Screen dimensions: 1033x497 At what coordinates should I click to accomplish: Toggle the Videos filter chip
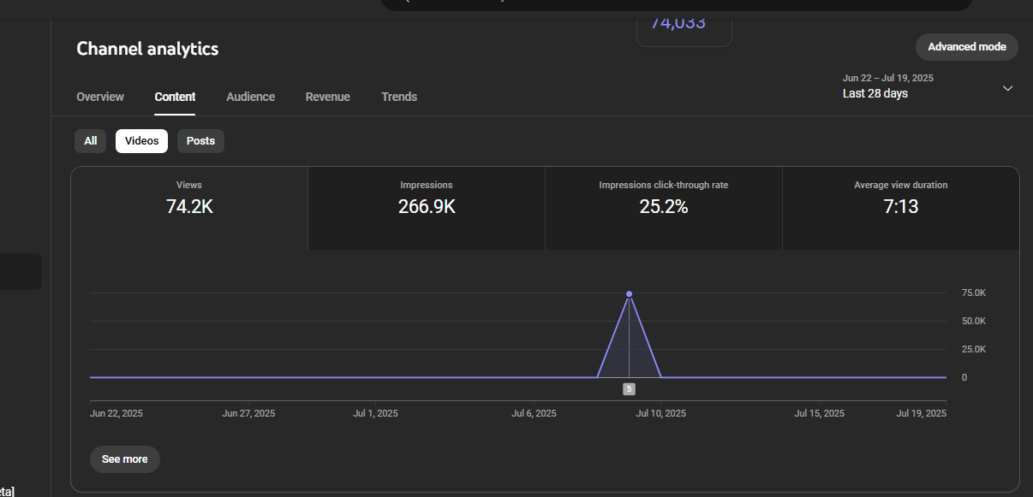coord(141,141)
